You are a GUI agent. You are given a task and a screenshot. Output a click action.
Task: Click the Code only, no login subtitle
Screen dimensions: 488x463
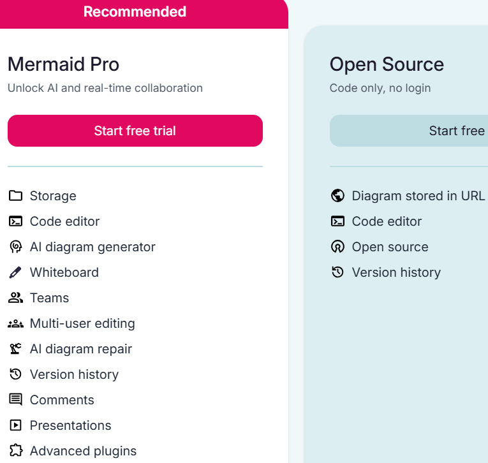tap(380, 89)
